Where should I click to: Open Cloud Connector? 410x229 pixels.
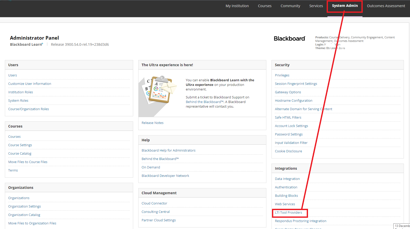click(x=154, y=203)
